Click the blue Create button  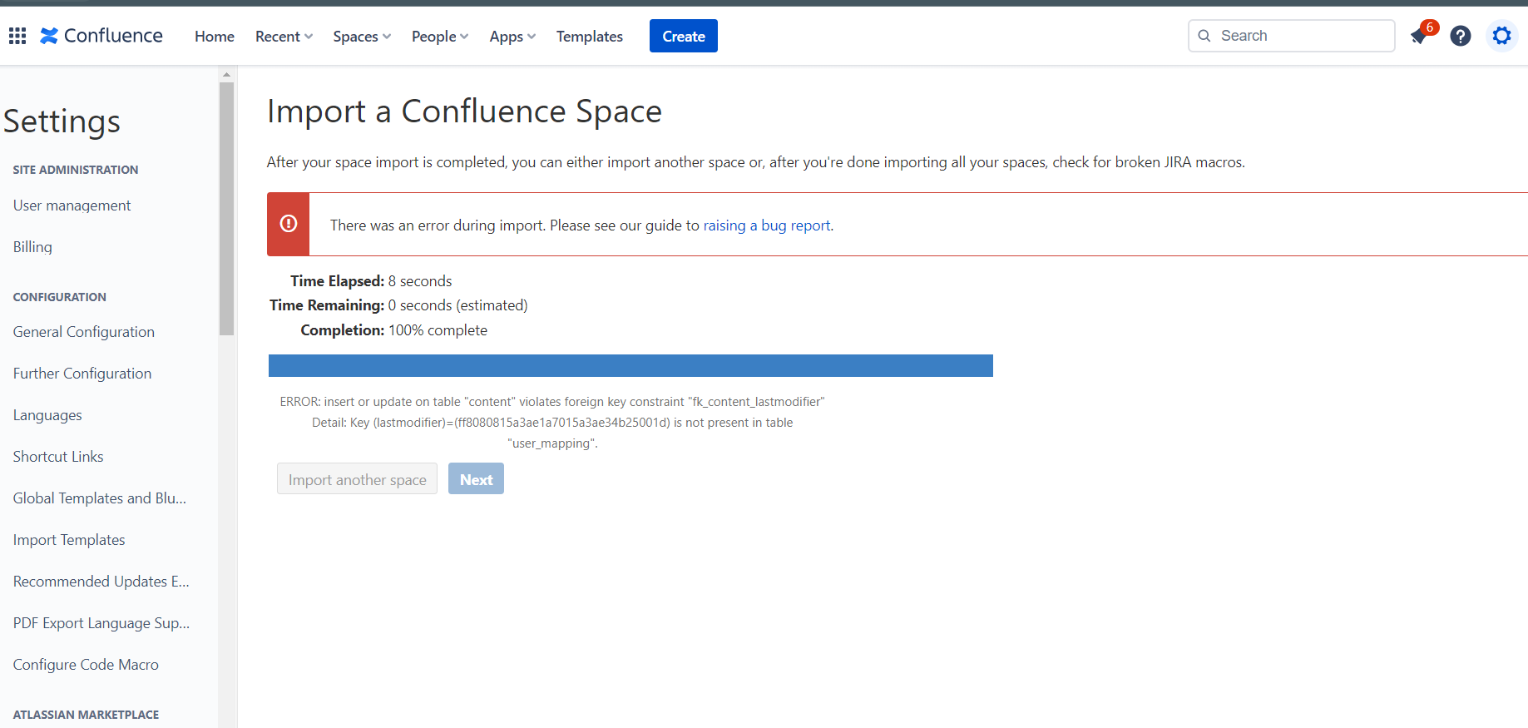tap(684, 36)
